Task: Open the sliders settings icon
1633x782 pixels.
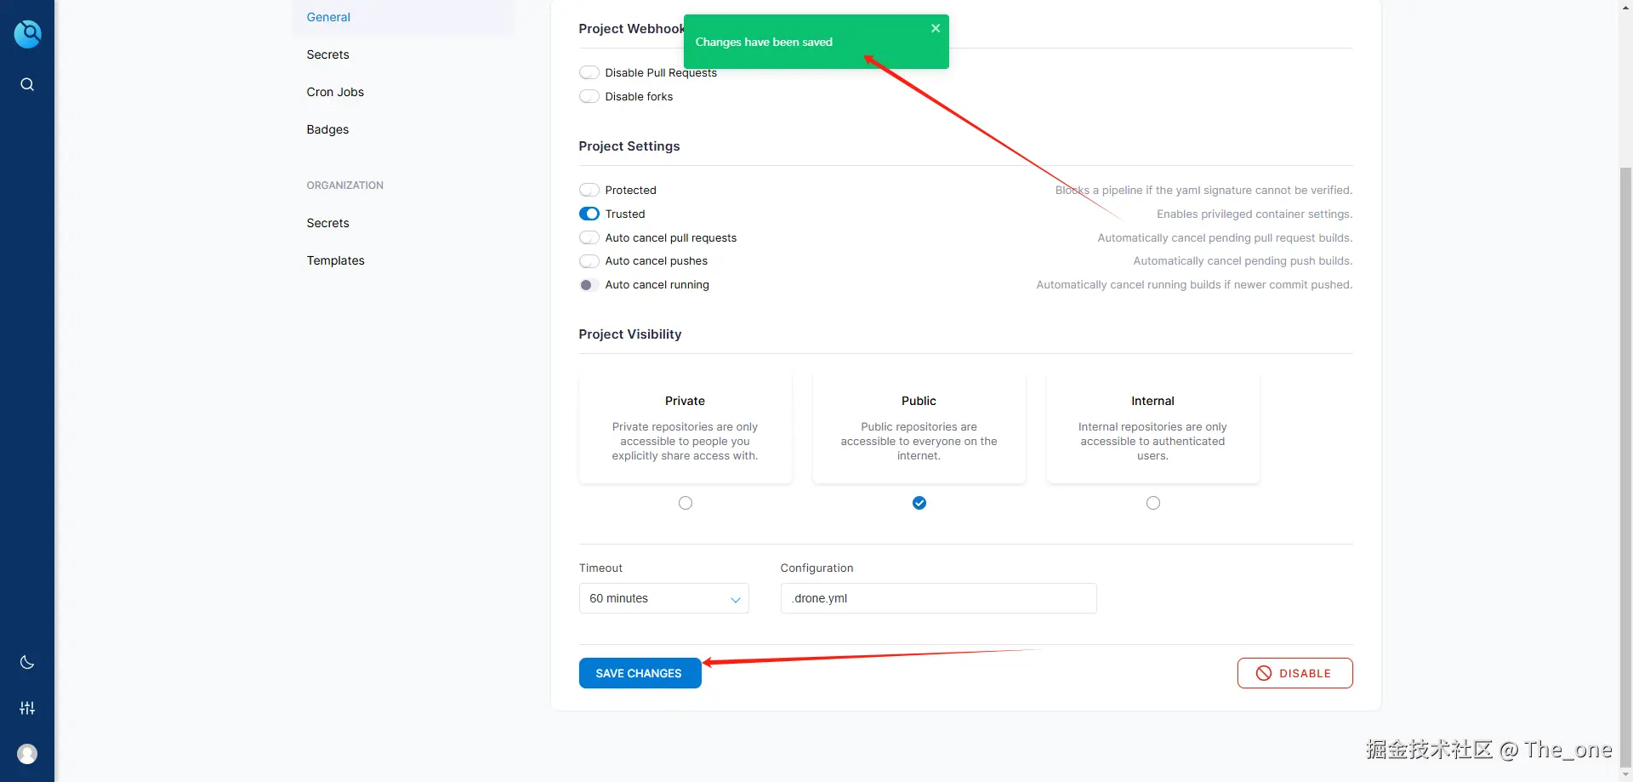Action: (27, 708)
